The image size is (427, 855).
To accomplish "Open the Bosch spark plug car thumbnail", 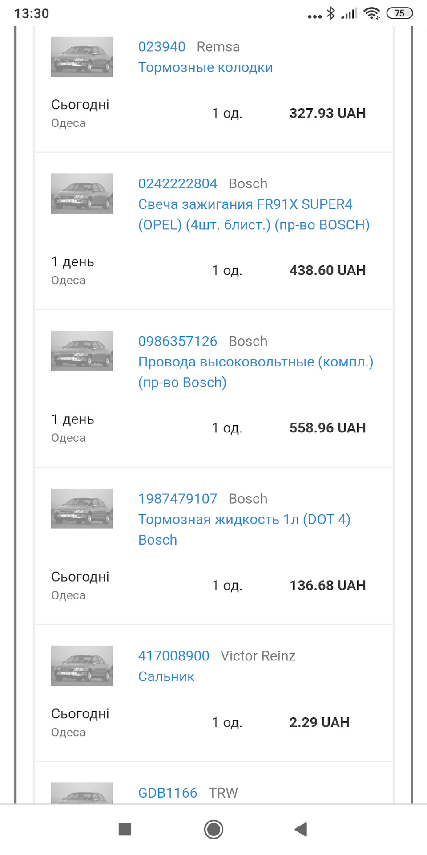I will pyautogui.click(x=82, y=193).
